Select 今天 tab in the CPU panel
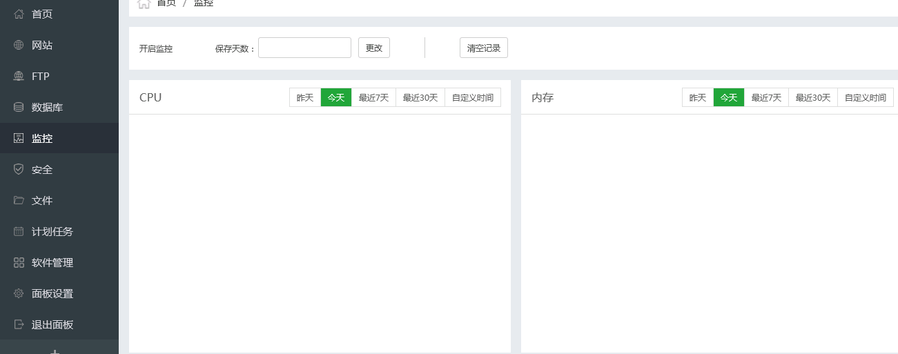 click(336, 98)
